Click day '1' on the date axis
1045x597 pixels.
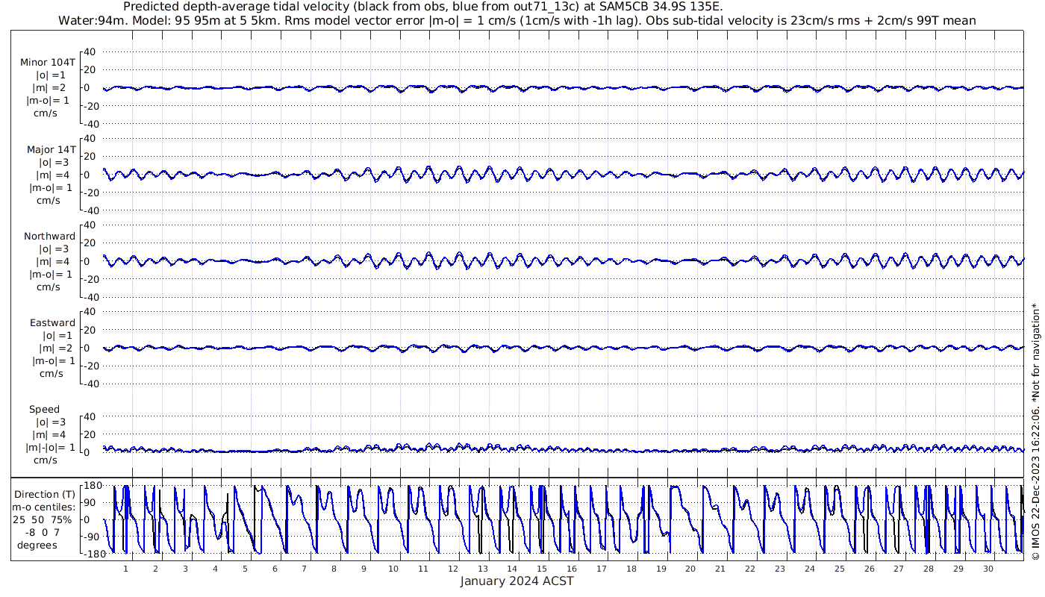[125, 569]
